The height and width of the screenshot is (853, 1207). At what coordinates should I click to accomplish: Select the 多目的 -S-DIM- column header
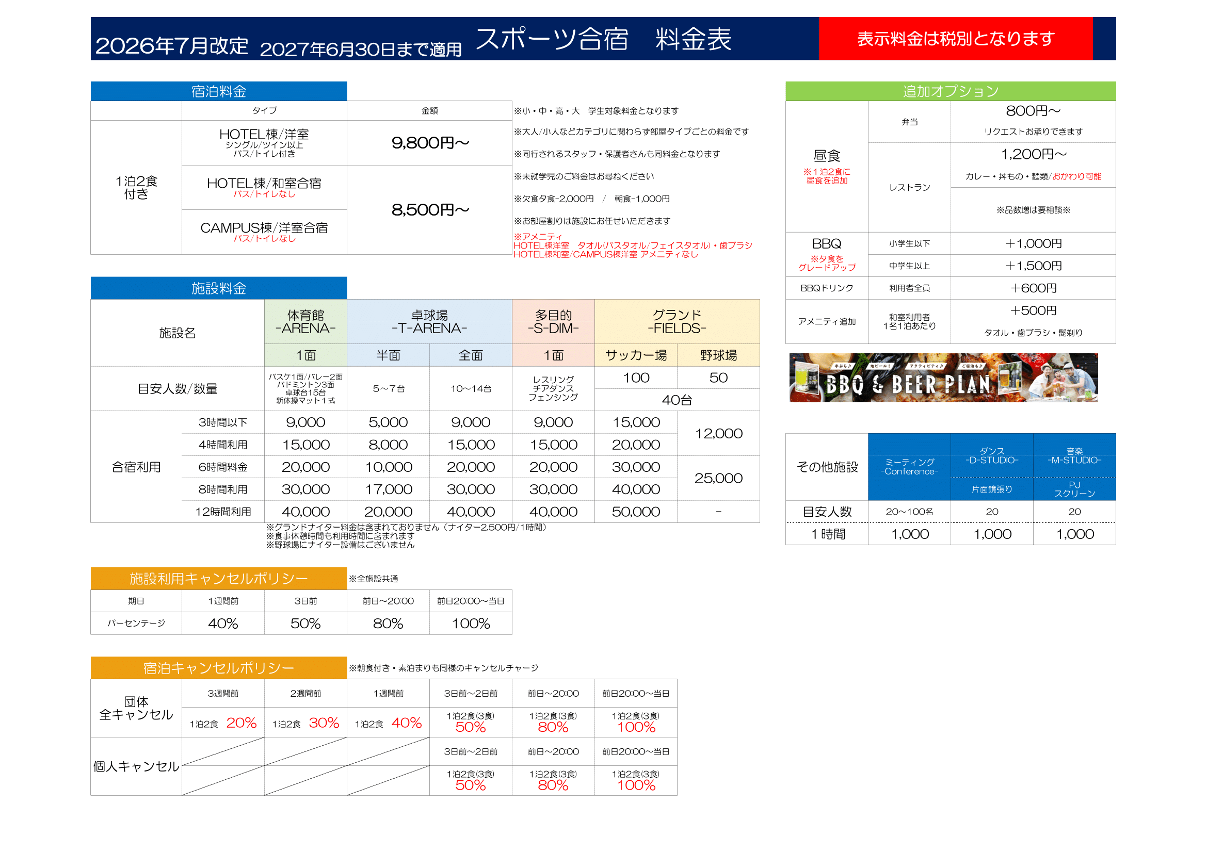coord(553,321)
